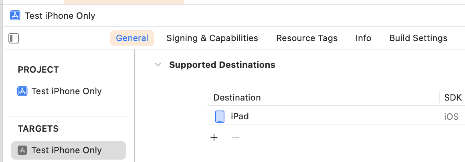Click the target's gray app icon
The image size is (465, 162).
tap(22, 150)
